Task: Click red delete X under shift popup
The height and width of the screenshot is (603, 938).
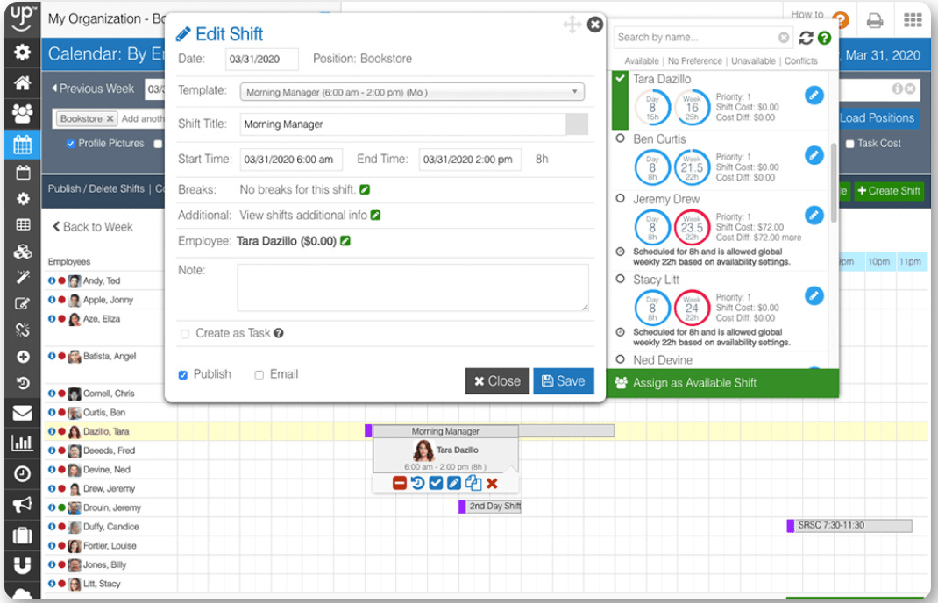Action: click(492, 483)
